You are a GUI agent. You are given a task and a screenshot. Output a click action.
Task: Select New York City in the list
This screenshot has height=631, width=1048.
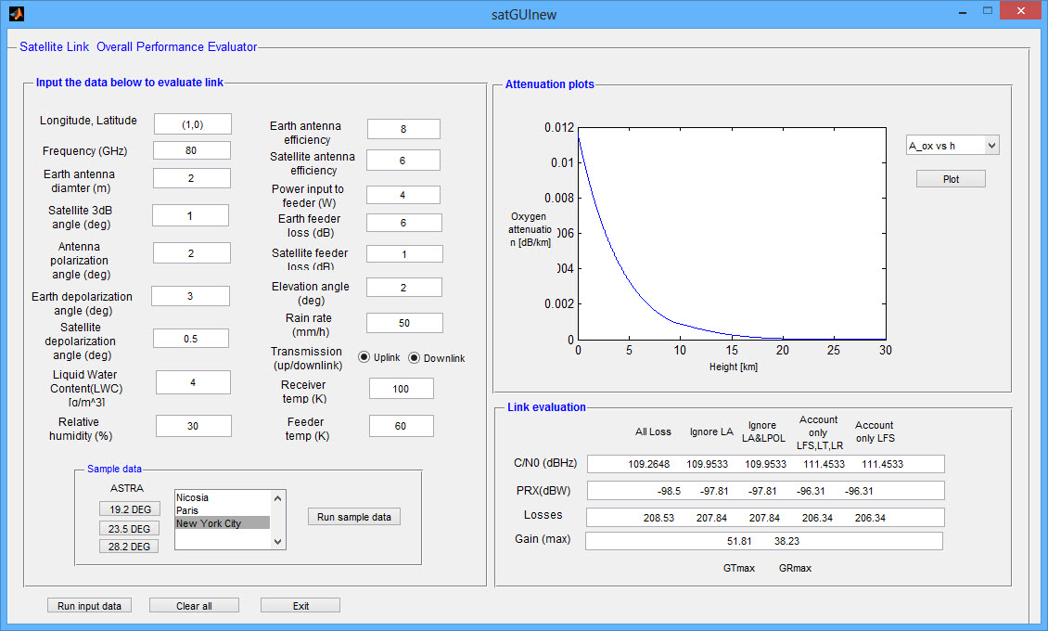pos(223,522)
